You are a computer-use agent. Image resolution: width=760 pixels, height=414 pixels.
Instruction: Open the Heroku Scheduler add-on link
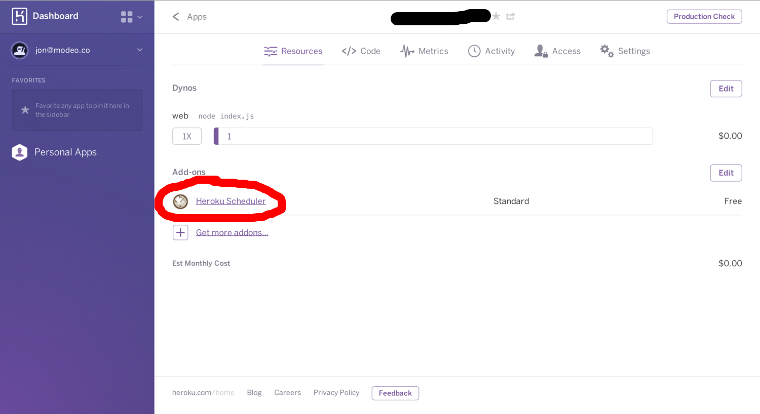coord(231,201)
